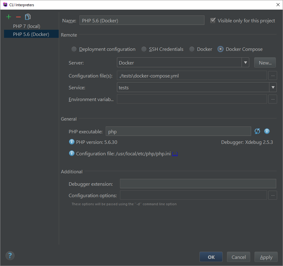The image size is (283, 266).
Task: Click into the Name input field
Action: (142, 20)
